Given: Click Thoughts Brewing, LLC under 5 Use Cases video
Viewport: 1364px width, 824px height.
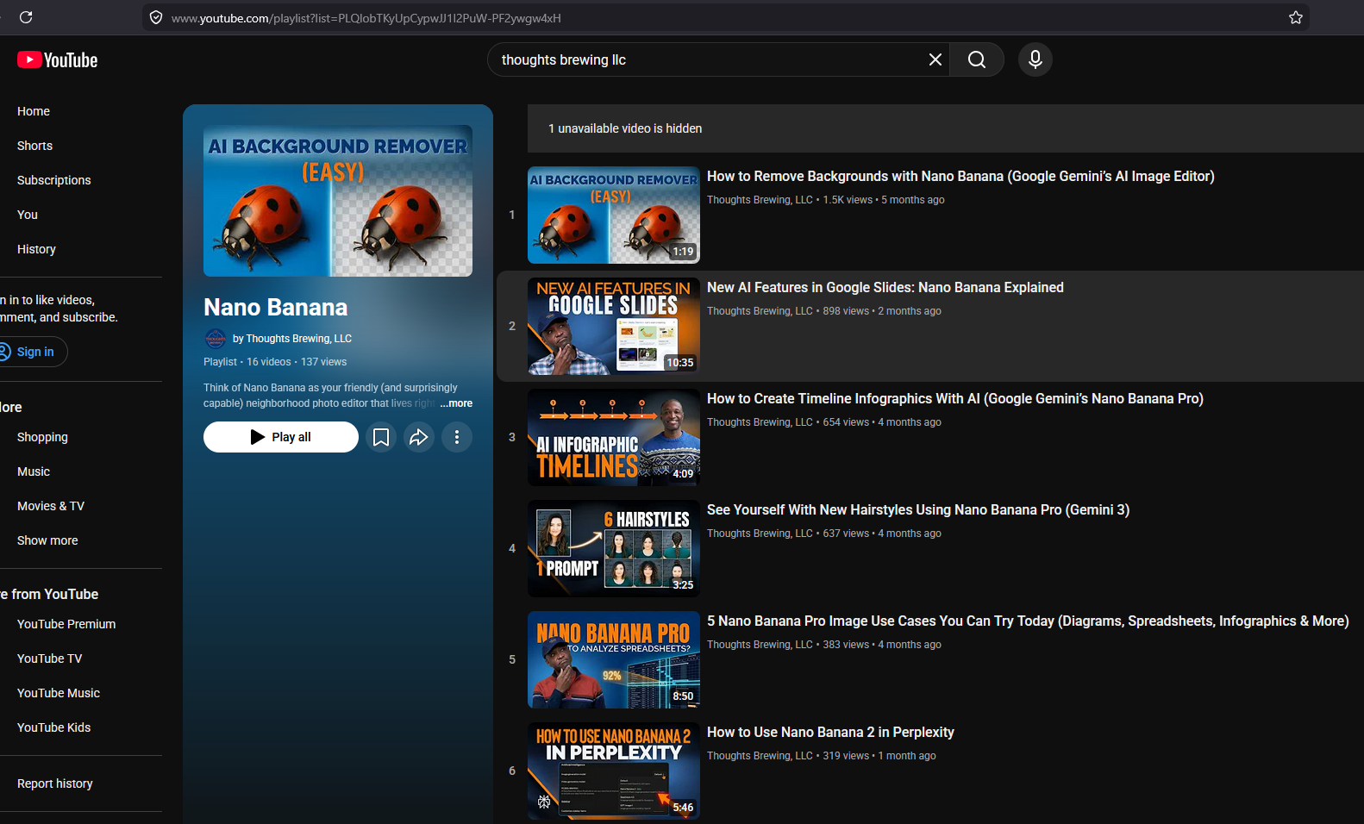Looking at the screenshot, I should 760,645.
